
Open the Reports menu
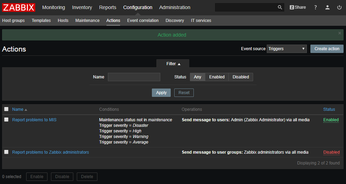(108, 7)
